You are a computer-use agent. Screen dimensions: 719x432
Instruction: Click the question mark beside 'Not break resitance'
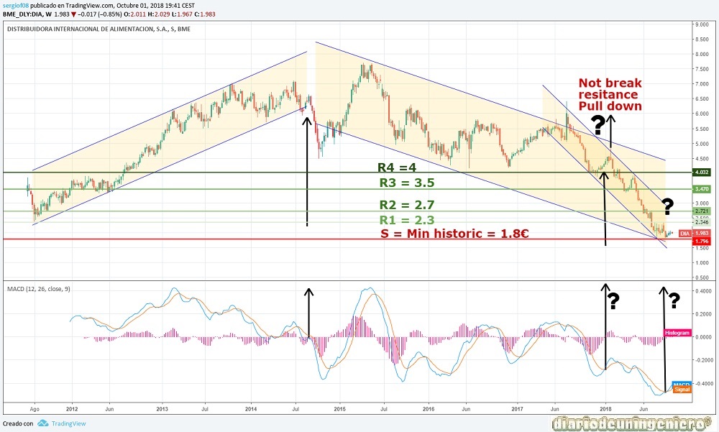pyautogui.click(x=597, y=124)
